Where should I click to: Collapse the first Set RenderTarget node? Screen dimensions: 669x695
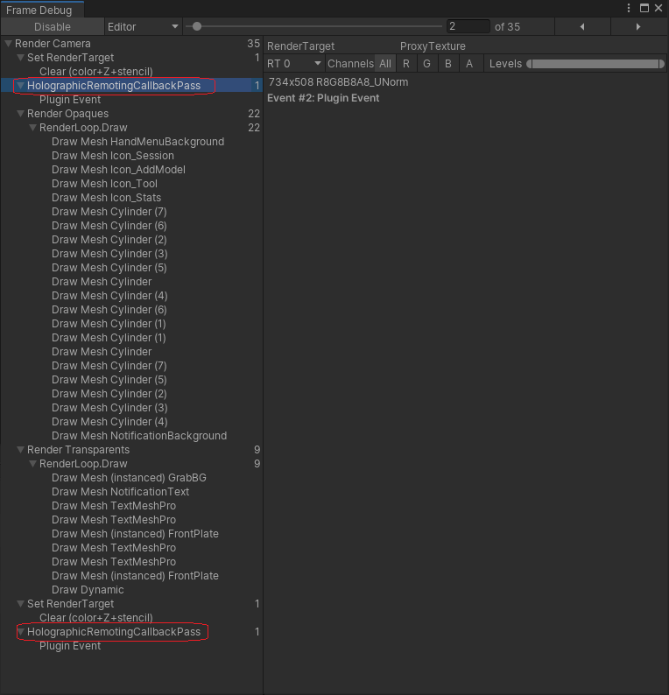(20, 58)
